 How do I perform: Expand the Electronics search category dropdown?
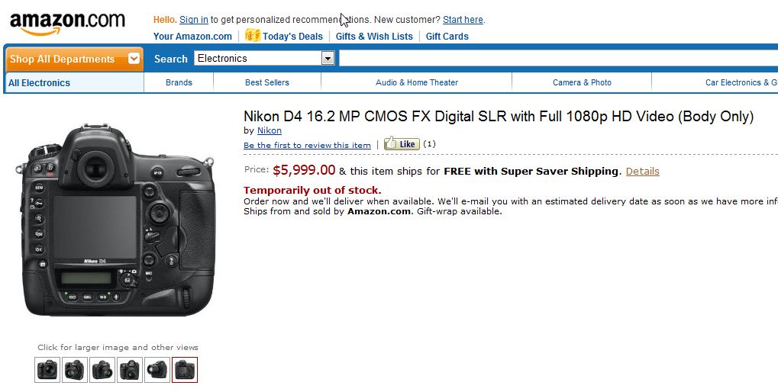328,59
